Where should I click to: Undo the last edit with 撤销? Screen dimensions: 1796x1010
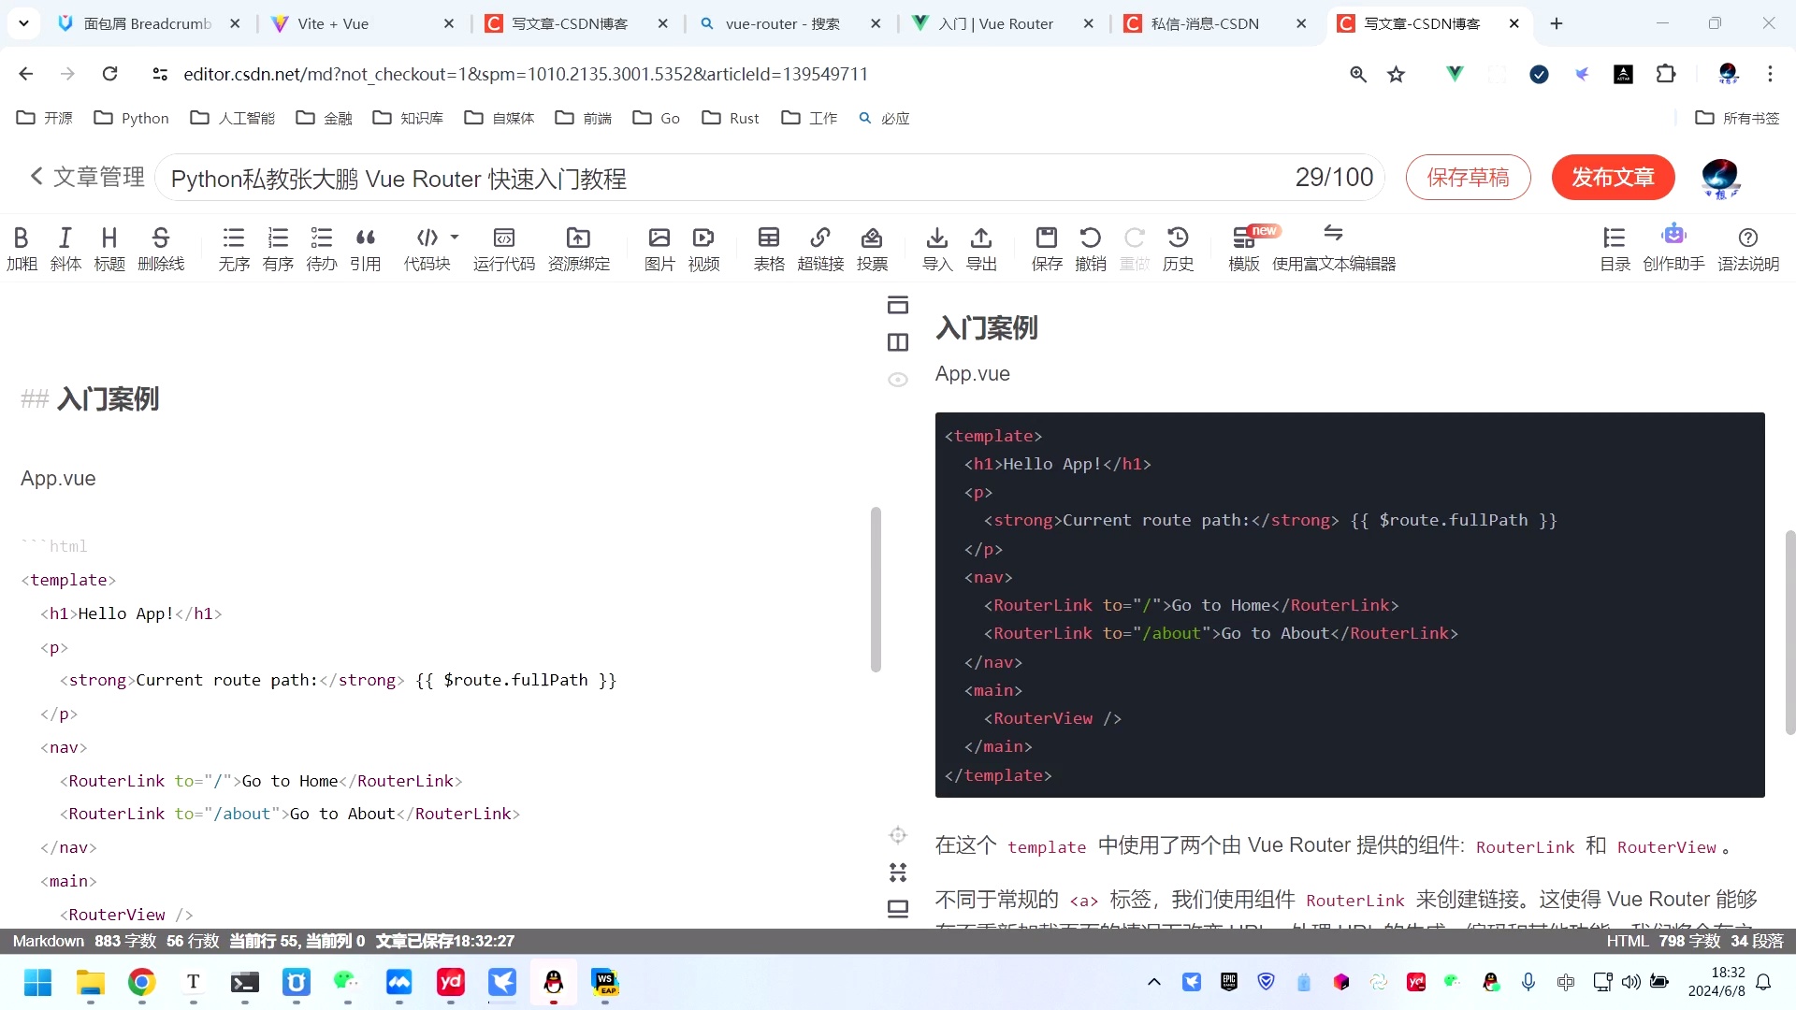tap(1091, 246)
